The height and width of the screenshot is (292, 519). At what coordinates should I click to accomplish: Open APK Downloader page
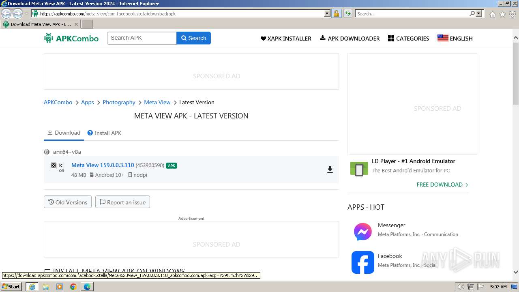(350, 39)
